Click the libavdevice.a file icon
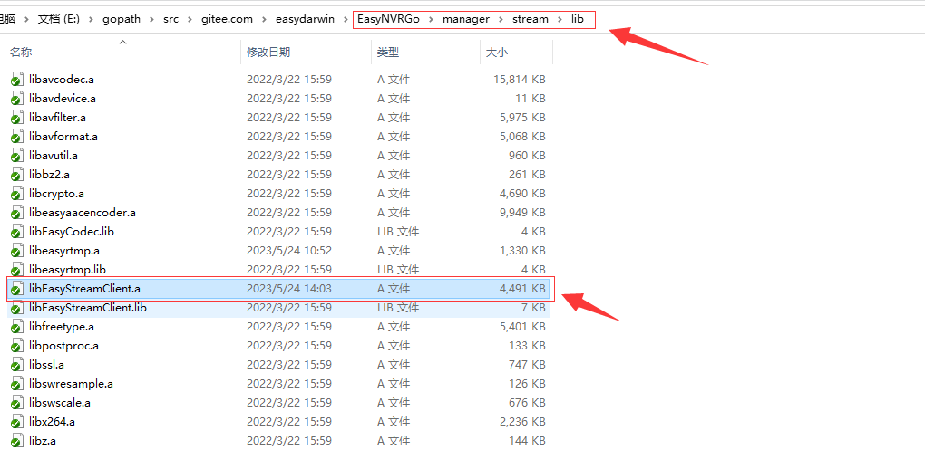This screenshot has width=925, height=469. point(17,99)
